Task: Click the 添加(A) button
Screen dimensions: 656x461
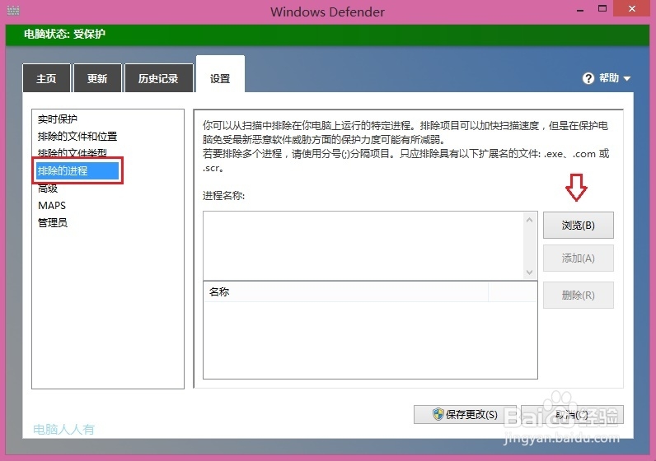Action: (x=579, y=258)
